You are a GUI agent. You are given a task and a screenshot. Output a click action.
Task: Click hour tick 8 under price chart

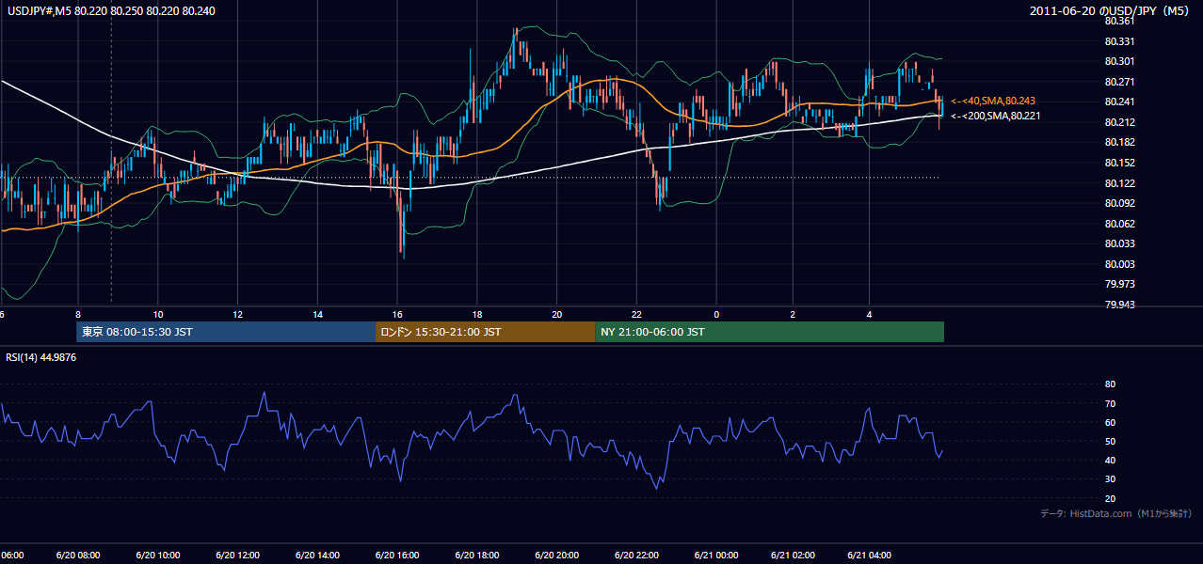(78, 315)
